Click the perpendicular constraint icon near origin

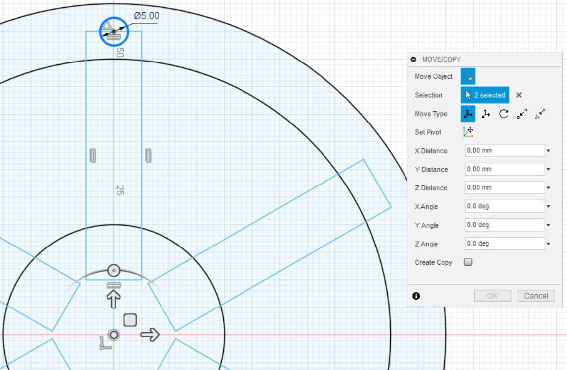click(x=105, y=343)
